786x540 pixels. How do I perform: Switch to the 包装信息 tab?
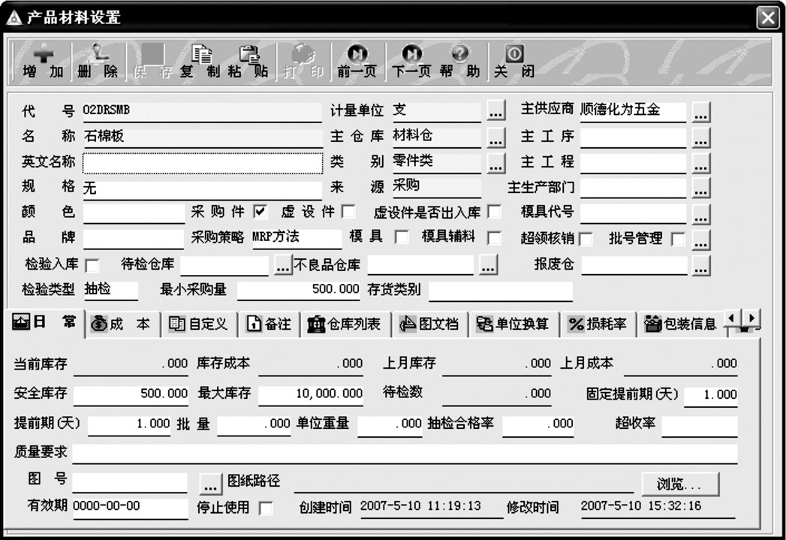tap(681, 324)
